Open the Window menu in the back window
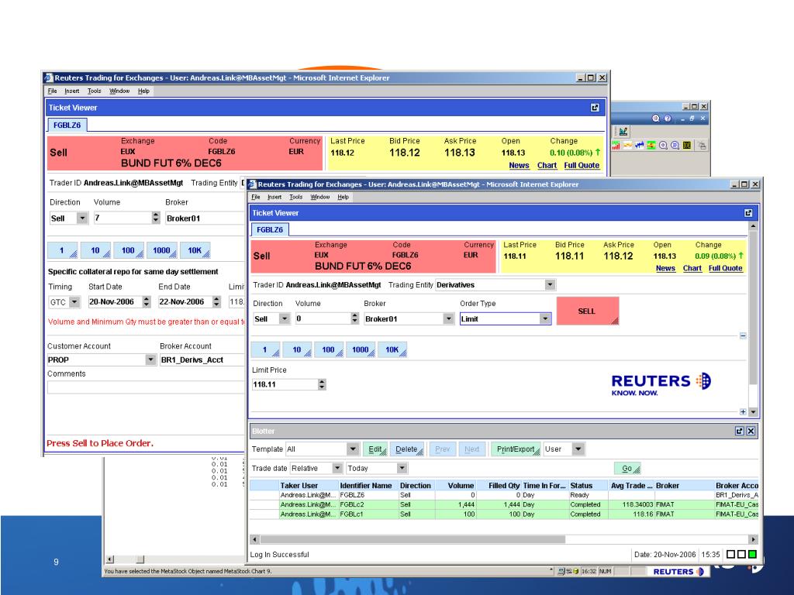 tap(119, 91)
